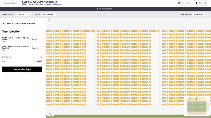Change number of people dropdown
The width and height of the screenshot is (211, 118).
[24, 14]
